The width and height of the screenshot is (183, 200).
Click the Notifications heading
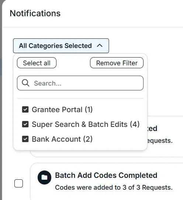click(x=35, y=13)
